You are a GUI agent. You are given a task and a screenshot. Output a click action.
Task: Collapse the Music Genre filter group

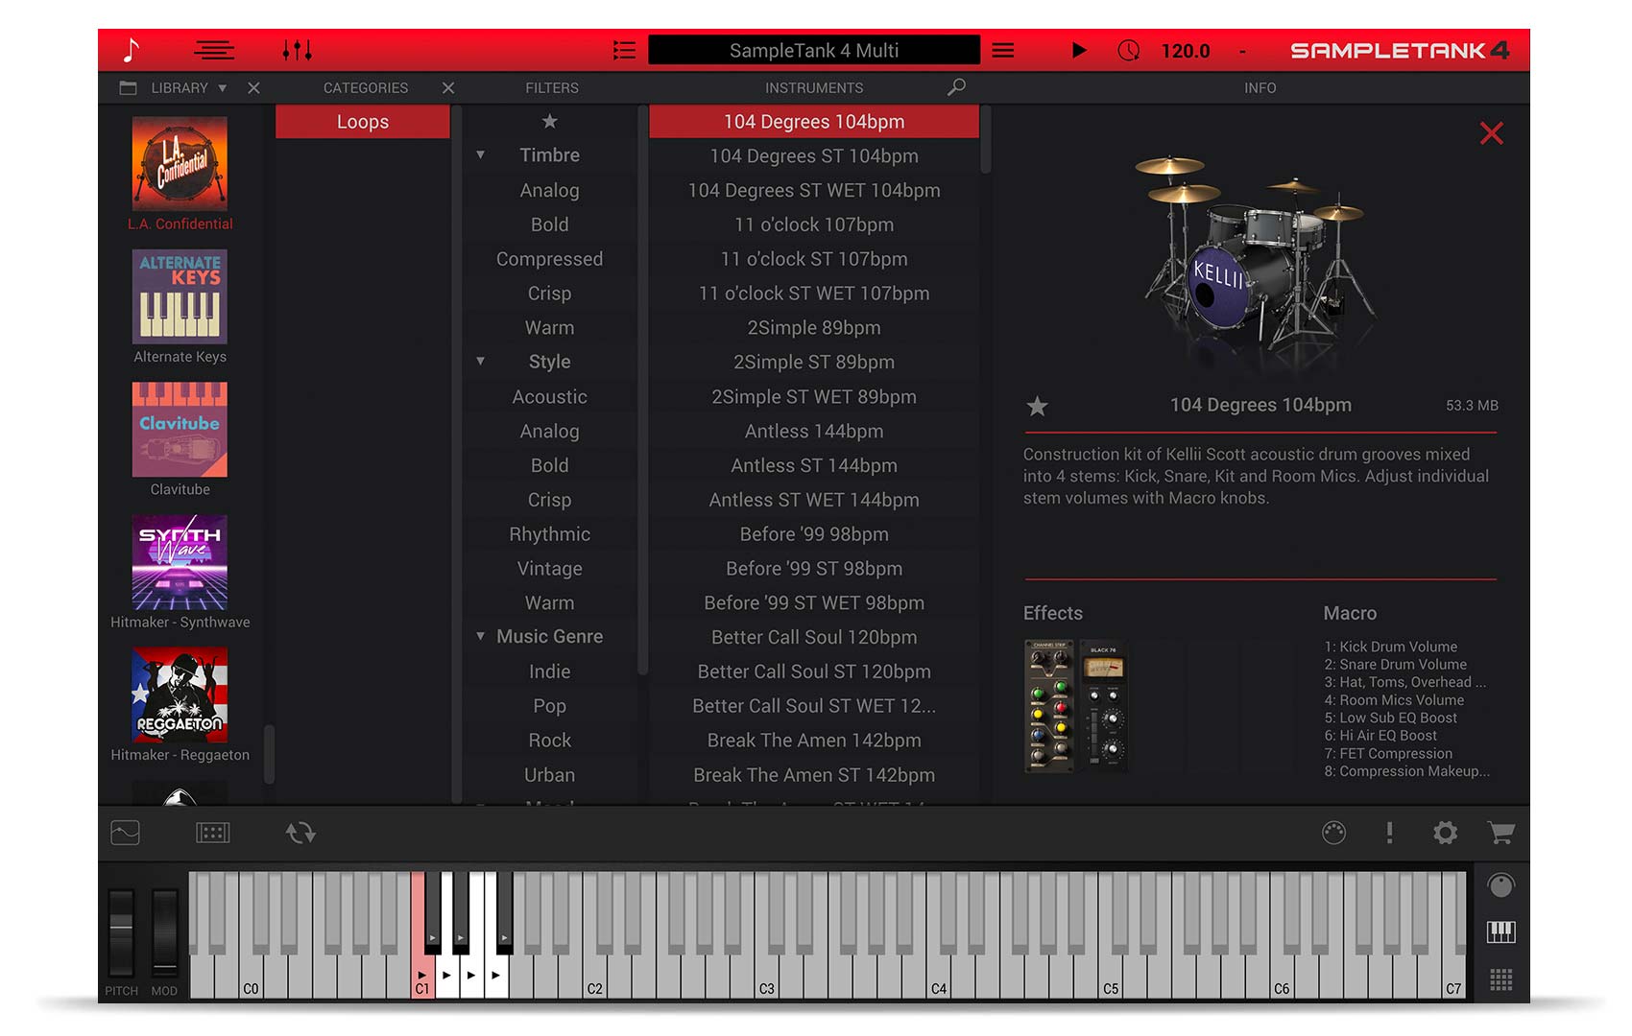click(x=481, y=637)
